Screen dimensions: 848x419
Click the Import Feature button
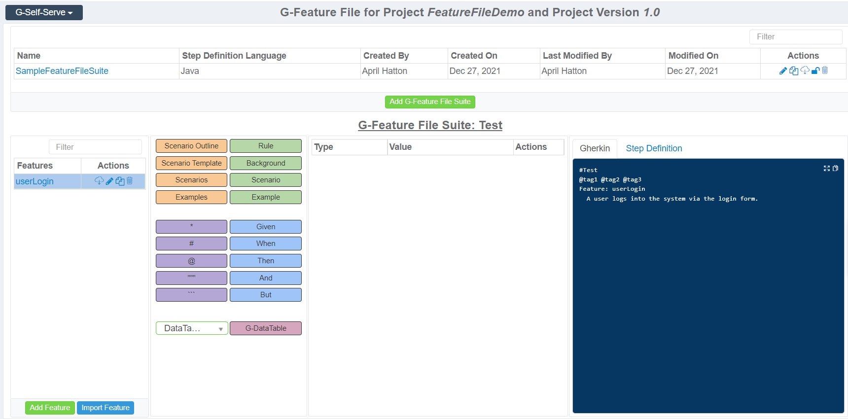point(106,408)
